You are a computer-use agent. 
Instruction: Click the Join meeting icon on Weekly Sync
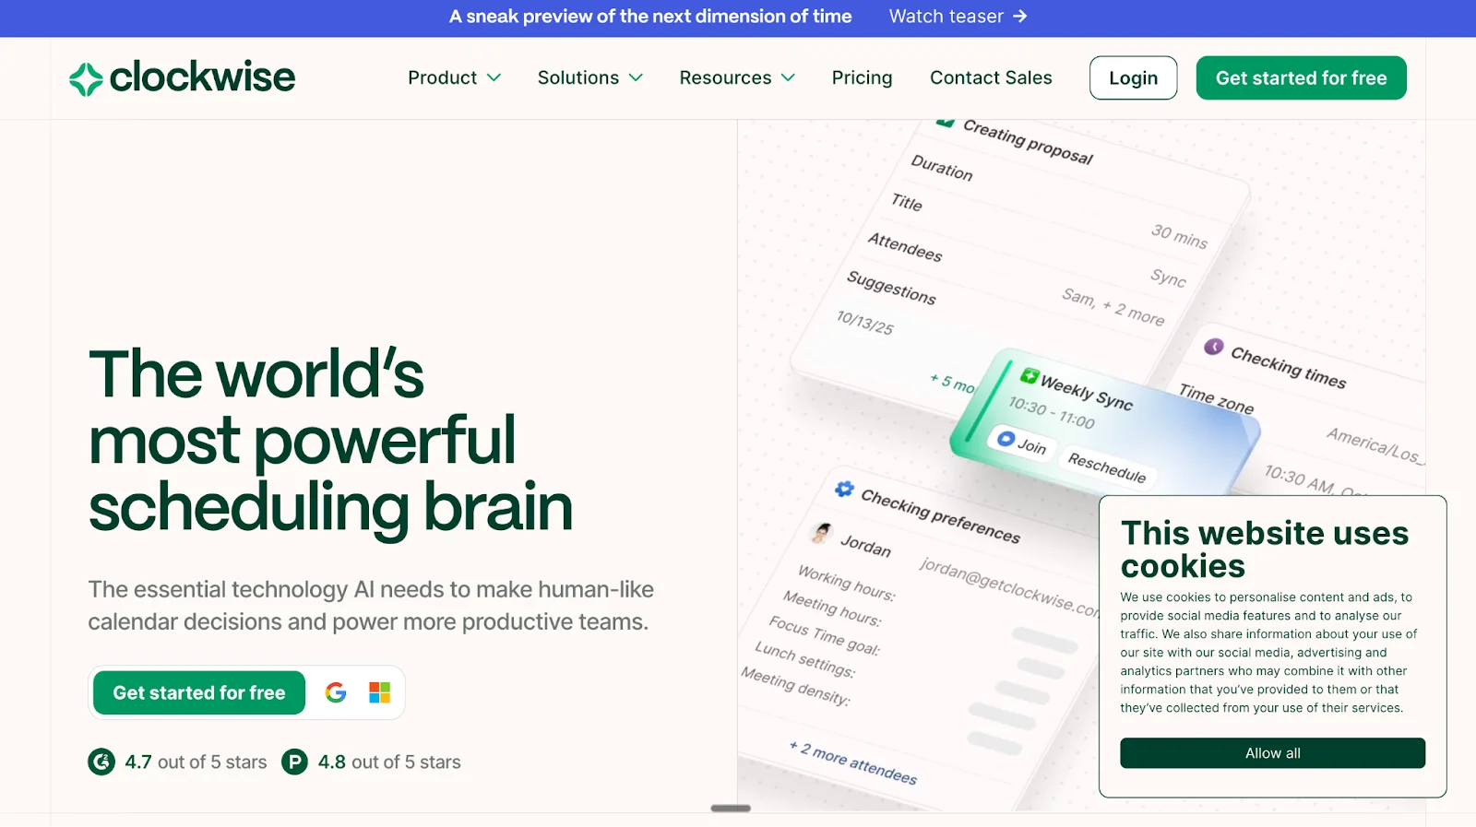(1006, 439)
